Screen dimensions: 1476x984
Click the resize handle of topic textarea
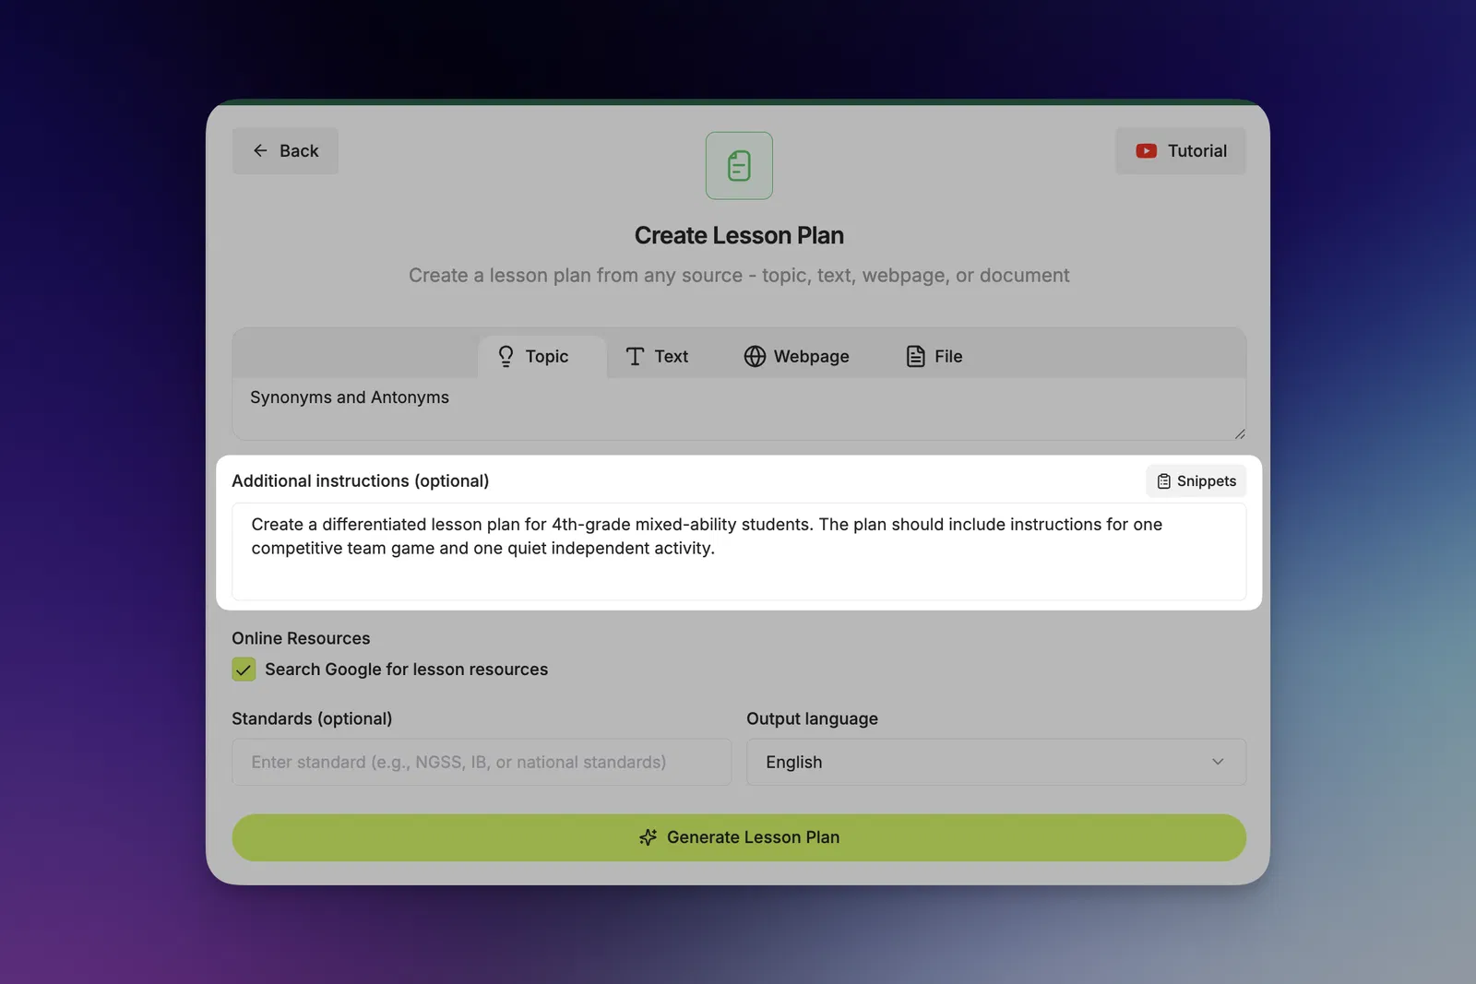(1239, 433)
